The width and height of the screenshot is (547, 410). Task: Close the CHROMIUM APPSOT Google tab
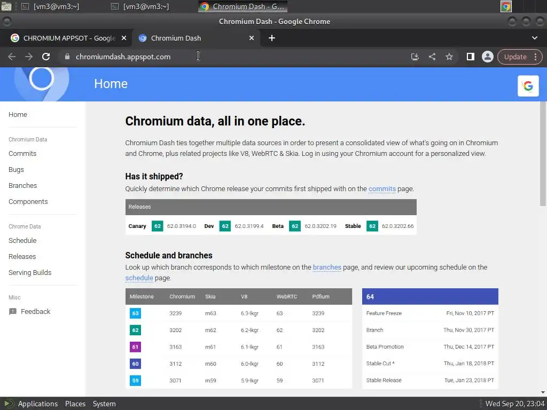(124, 38)
